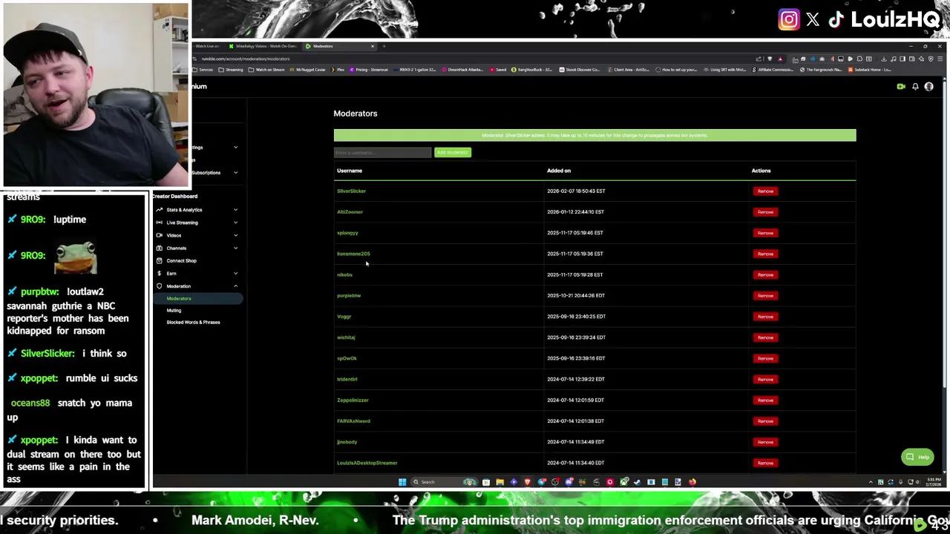Expand the Videos section chevron

pyautogui.click(x=235, y=235)
